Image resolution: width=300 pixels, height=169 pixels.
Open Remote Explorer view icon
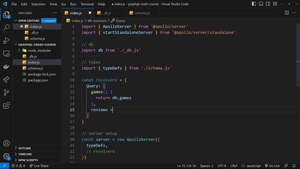[6, 54]
